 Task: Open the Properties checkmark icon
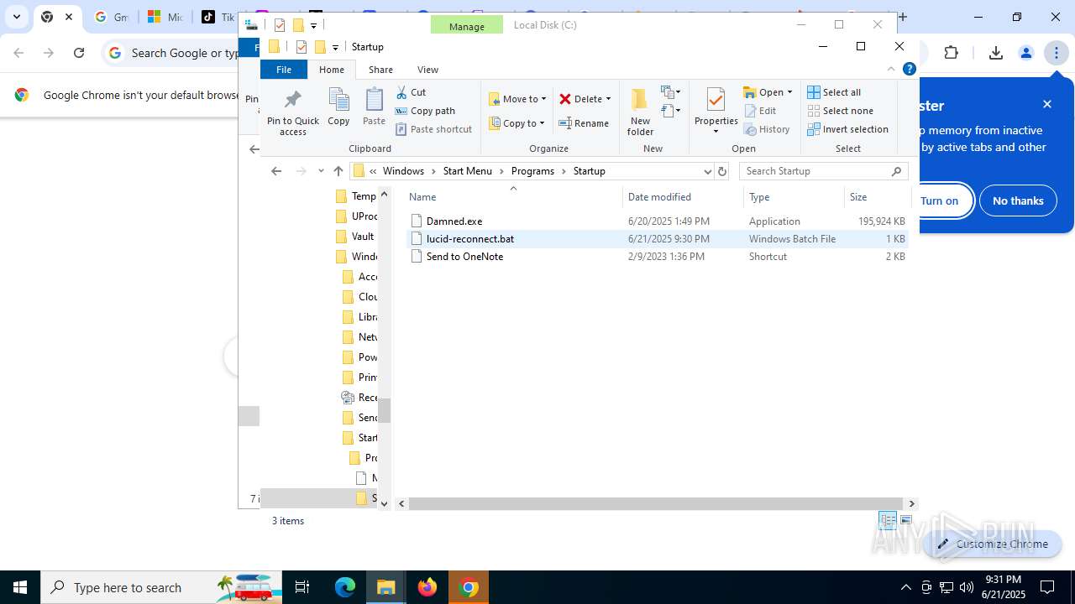click(716, 100)
